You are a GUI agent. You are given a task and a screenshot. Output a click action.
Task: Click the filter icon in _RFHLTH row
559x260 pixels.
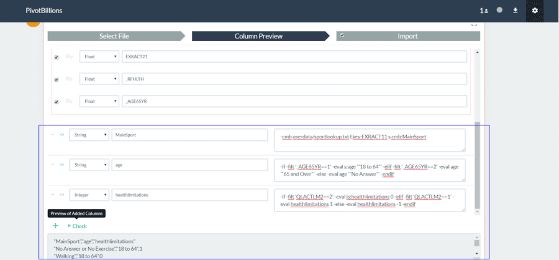point(69,79)
